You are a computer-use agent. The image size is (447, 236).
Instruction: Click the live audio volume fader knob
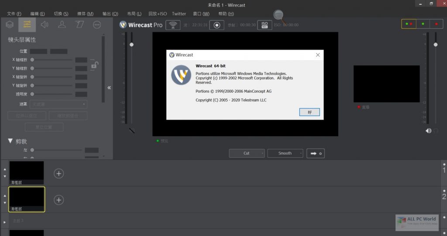436,45
